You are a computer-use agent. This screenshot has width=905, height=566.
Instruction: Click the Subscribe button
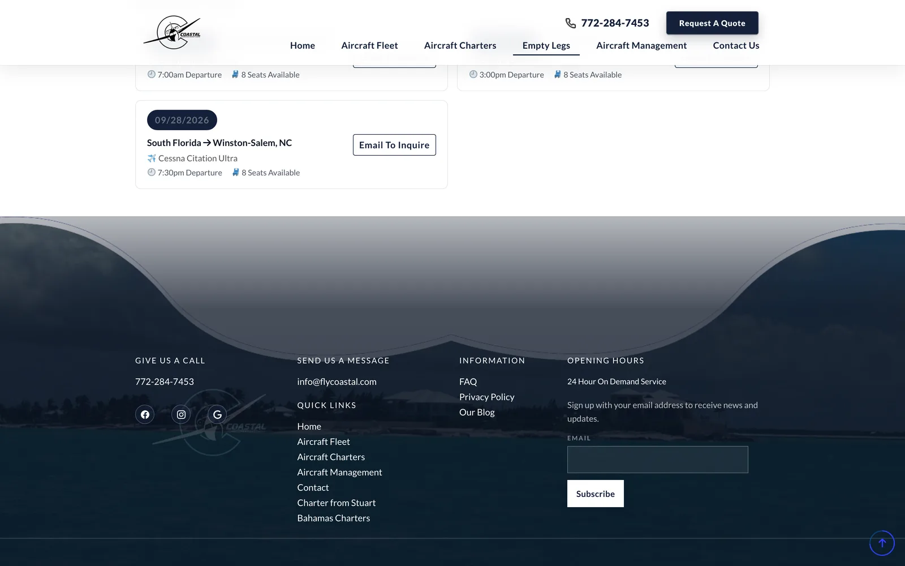tap(595, 494)
